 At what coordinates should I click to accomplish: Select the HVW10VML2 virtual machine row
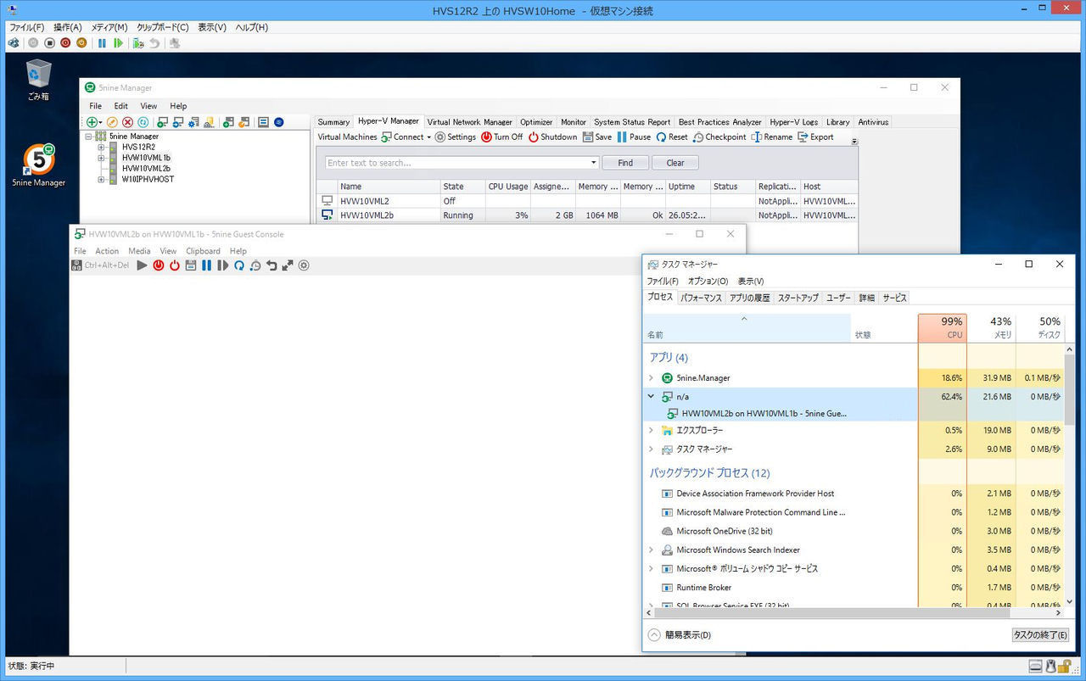(x=586, y=201)
